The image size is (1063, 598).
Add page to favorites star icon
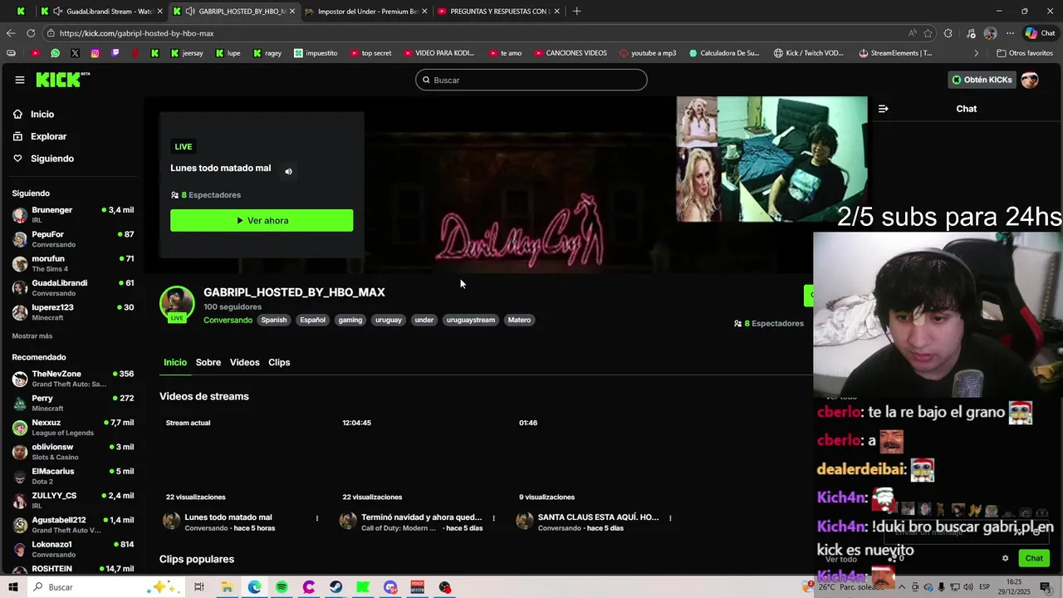click(x=928, y=33)
